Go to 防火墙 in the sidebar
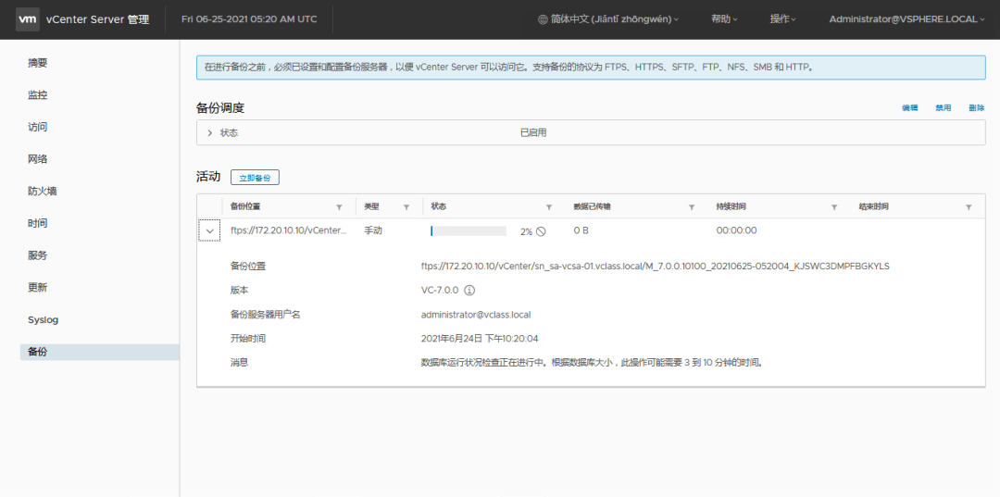 click(42, 192)
